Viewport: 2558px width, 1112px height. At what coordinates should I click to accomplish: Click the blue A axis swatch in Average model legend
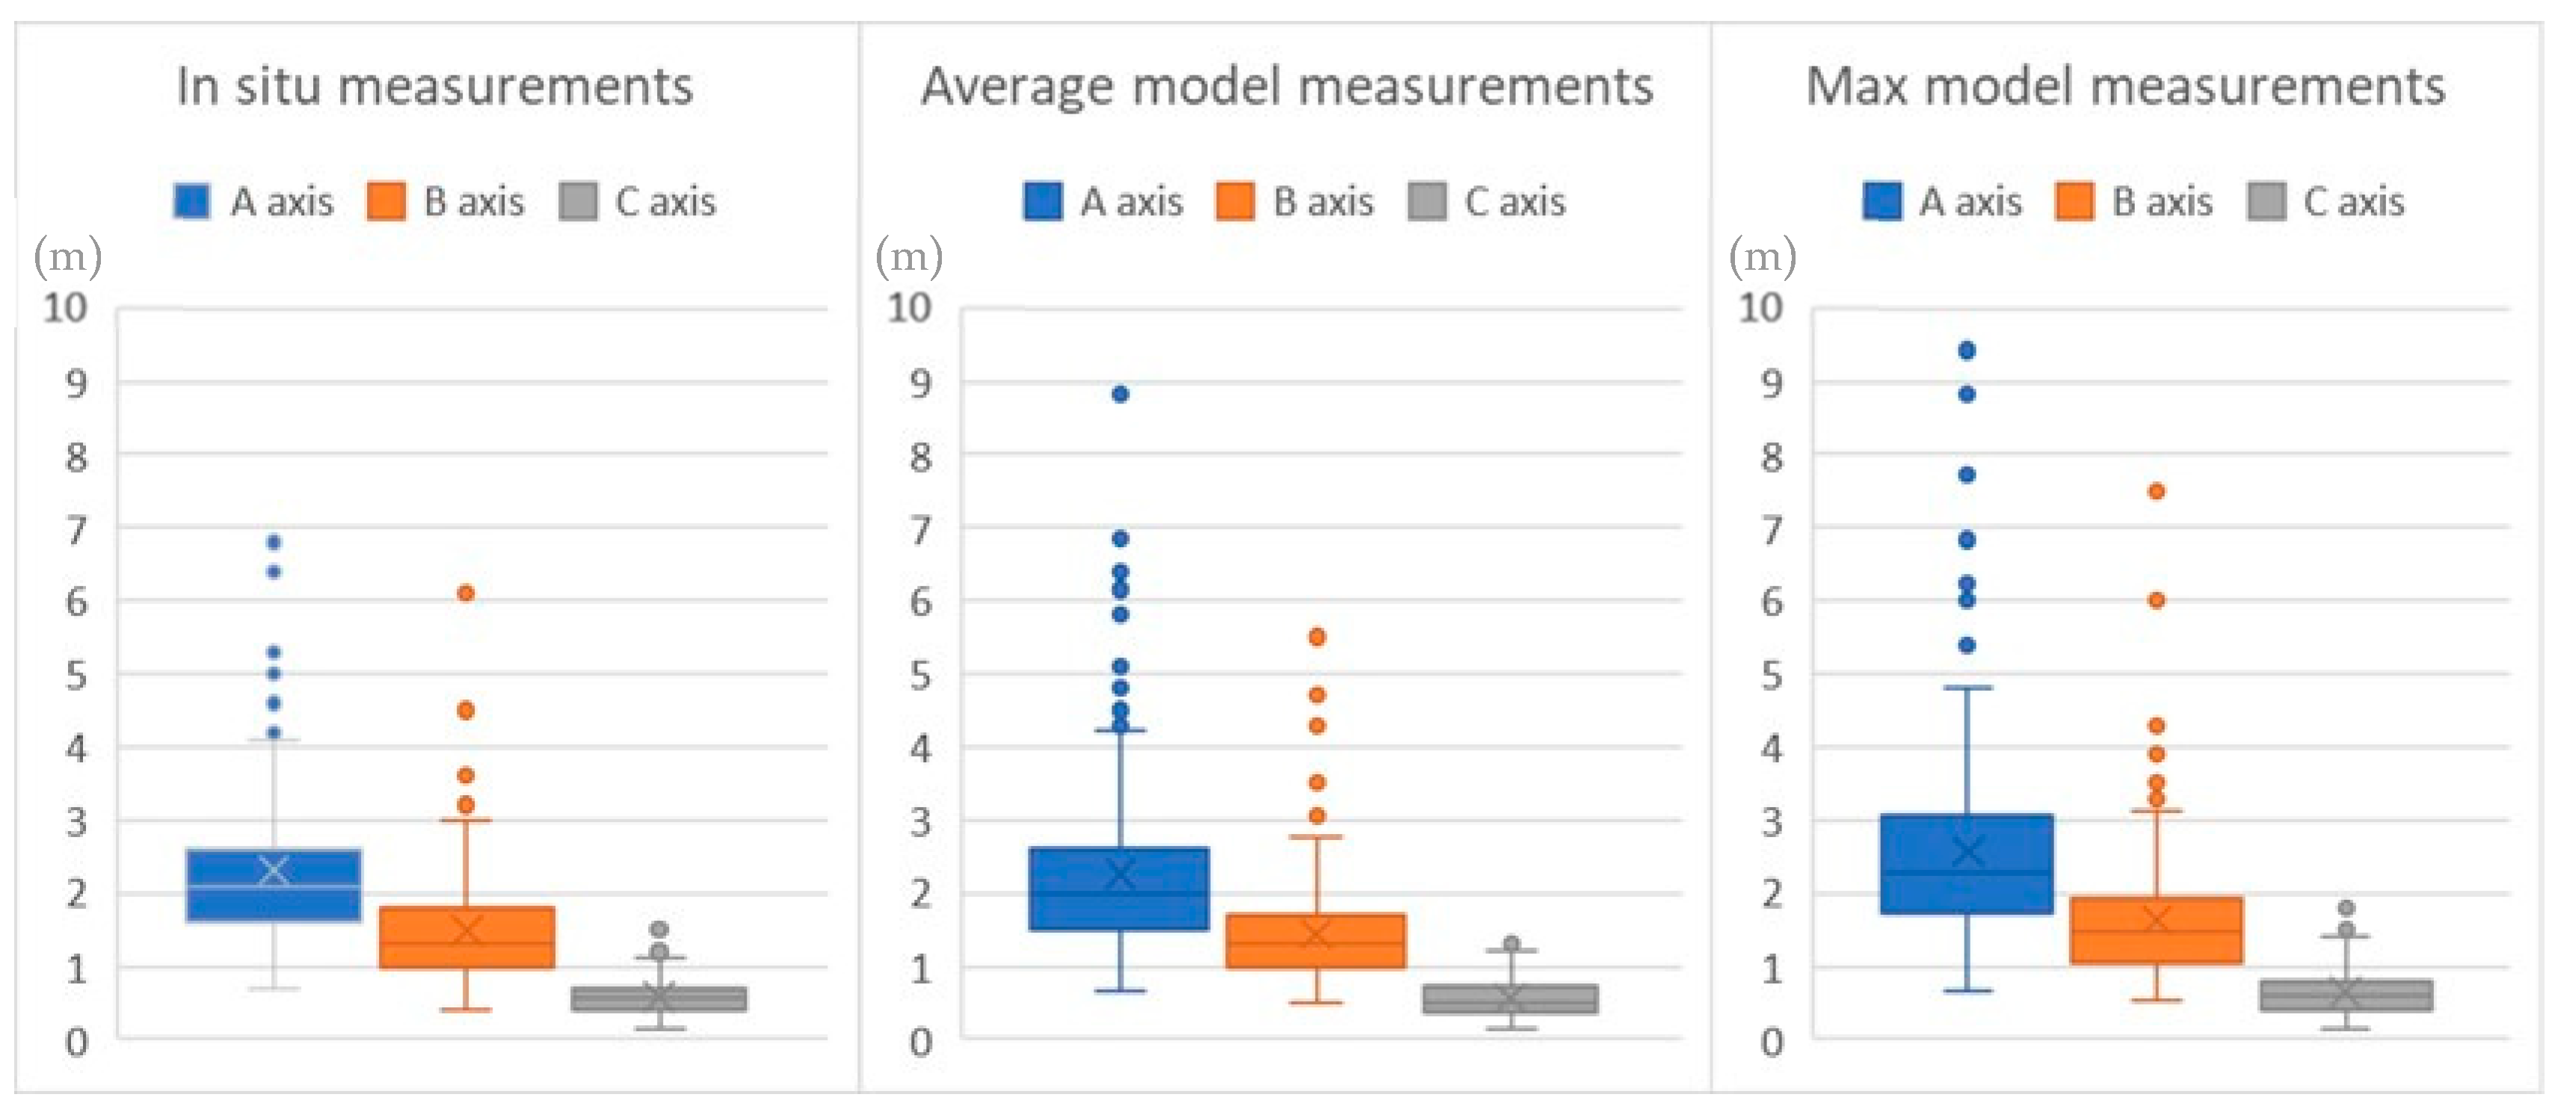1043,200
